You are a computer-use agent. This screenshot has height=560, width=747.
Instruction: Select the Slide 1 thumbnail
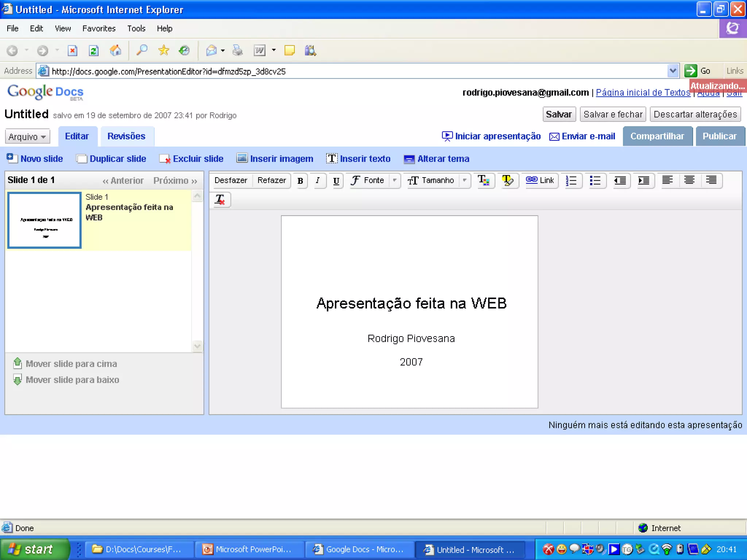[44, 220]
